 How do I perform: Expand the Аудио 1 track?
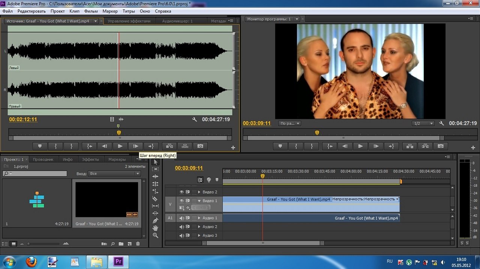tap(199, 218)
